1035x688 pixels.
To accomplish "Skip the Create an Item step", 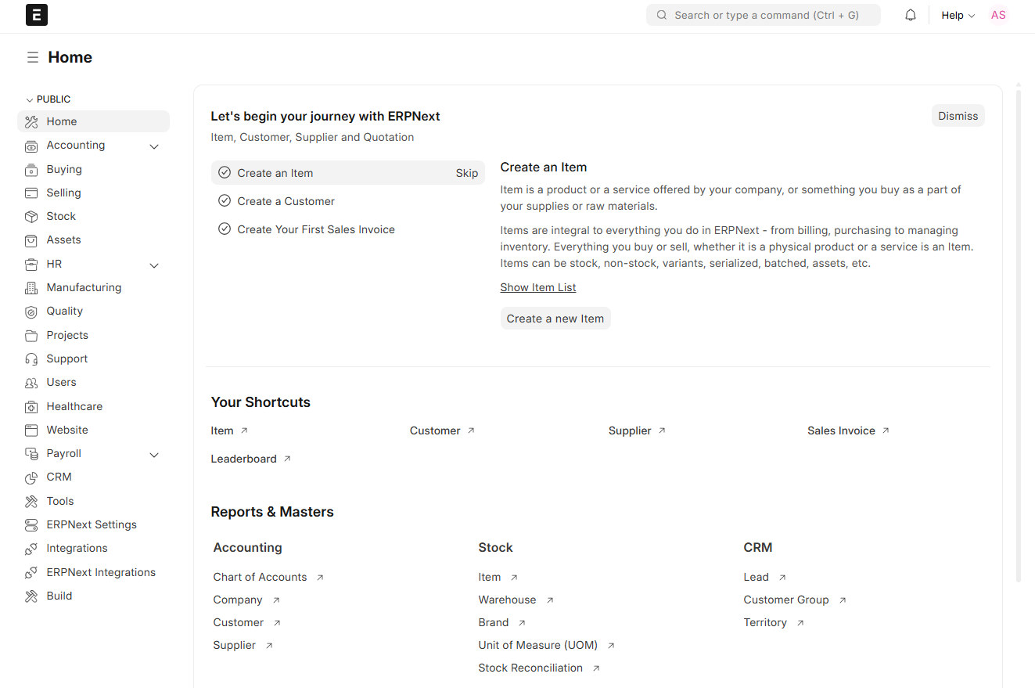I will (x=467, y=173).
